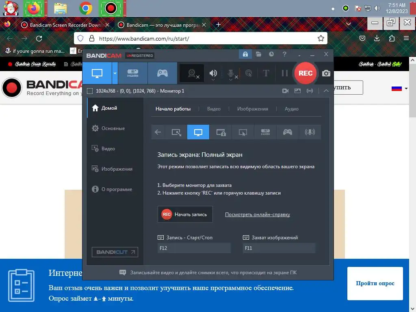Open help question mark icon

click(x=284, y=54)
